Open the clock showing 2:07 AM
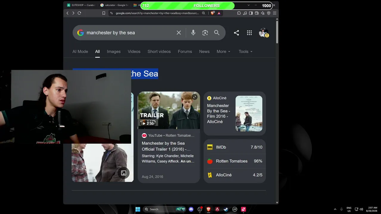 pos(373,209)
